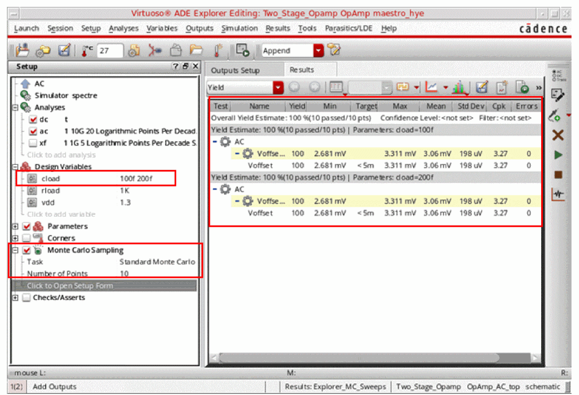
Task: Expand the Checks/Asserts tree node
Action: coord(16,297)
